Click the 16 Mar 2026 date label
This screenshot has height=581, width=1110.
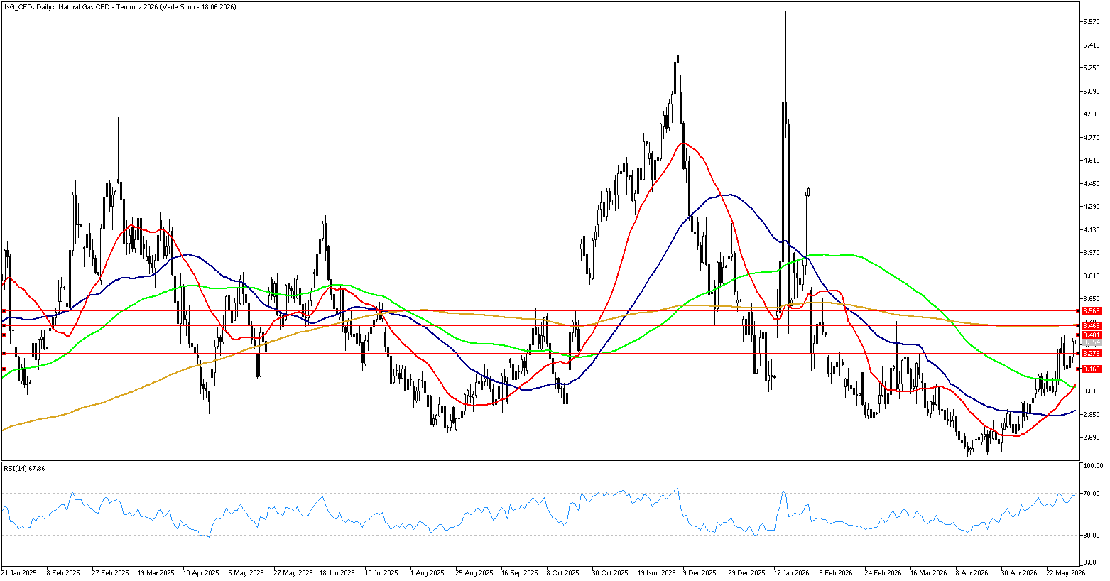(x=930, y=572)
